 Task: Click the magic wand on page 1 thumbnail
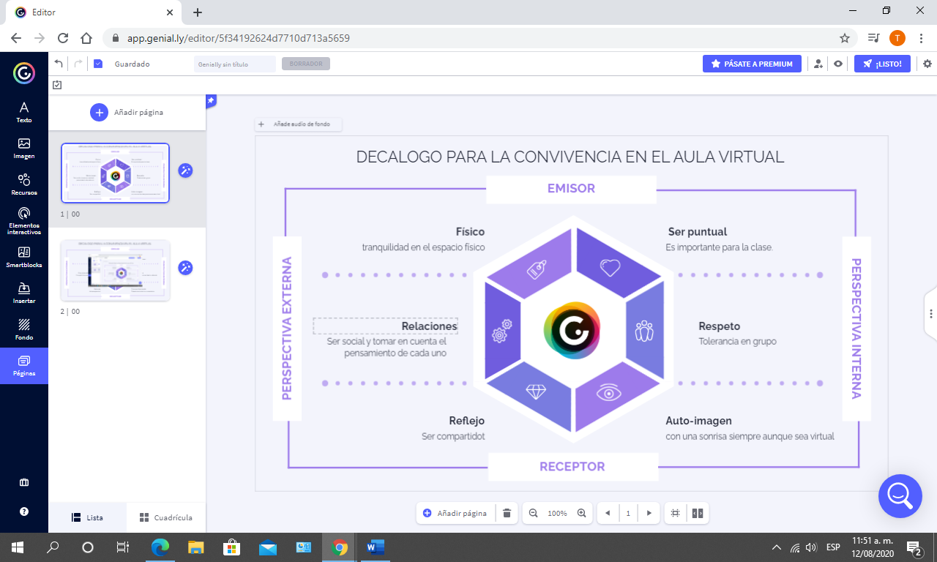(x=185, y=170)
